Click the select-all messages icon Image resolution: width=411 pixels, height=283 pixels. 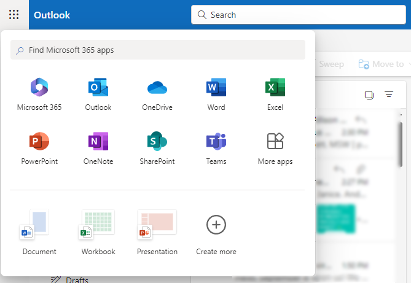369,95
